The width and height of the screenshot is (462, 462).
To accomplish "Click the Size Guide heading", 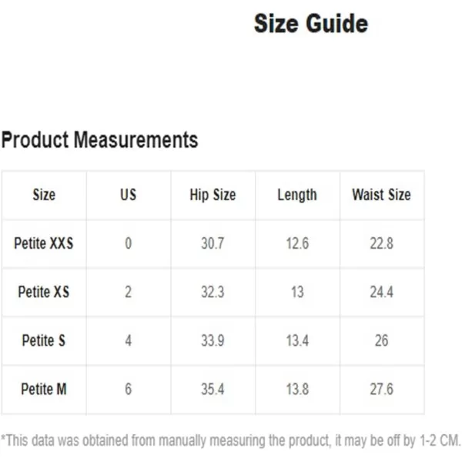I will (x=311, y=24).
